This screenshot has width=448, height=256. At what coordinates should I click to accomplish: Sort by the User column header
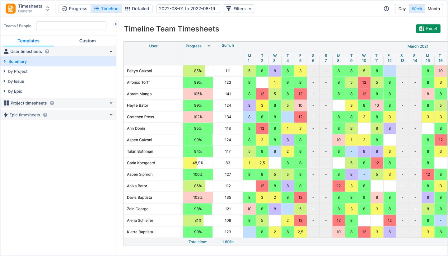click(153, 46)
